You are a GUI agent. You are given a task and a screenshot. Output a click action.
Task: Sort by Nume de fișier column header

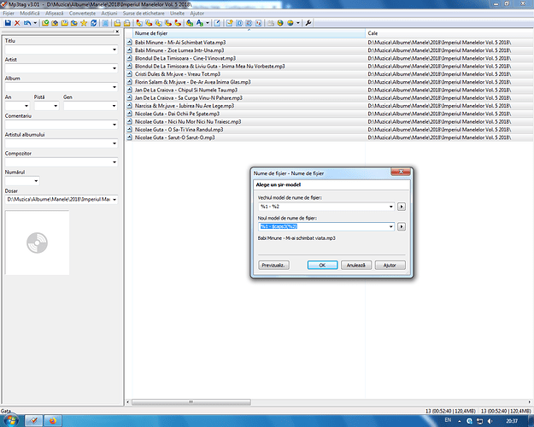[249, 33]
